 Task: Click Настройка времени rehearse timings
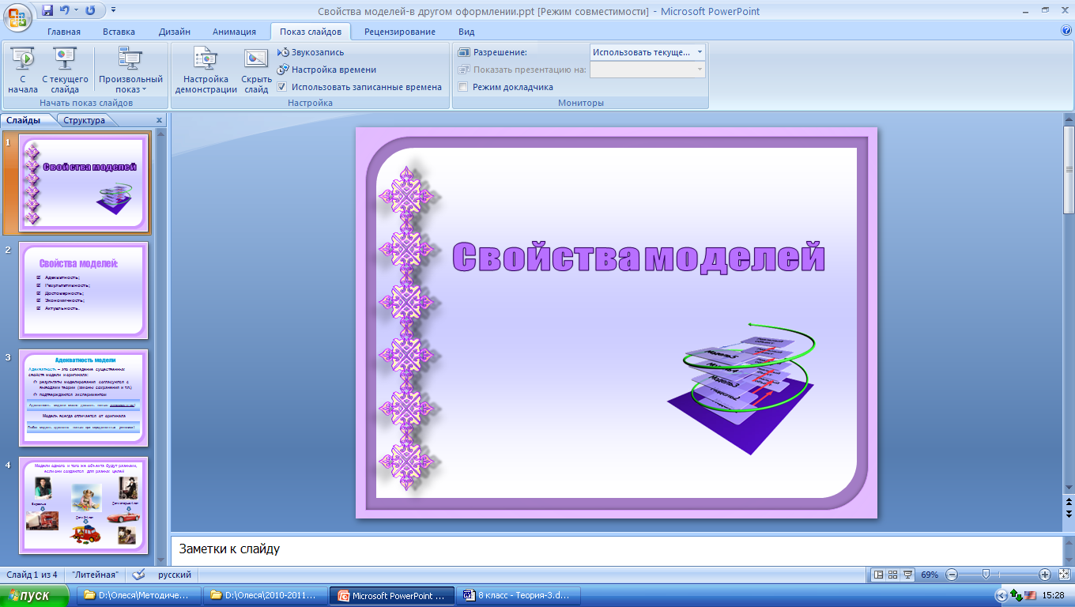click(326, 70)
